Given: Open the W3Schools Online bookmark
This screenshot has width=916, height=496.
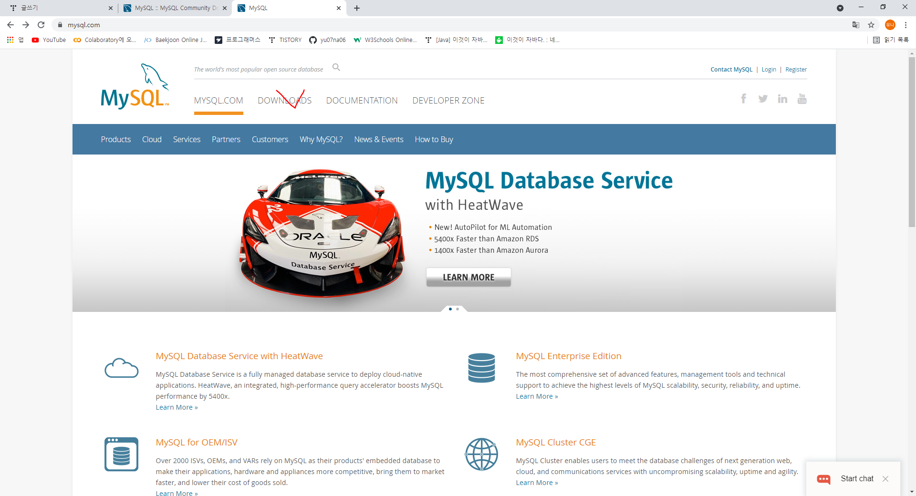Looking at the screenshot, I should pyautogui.click(x=385, y=40).
